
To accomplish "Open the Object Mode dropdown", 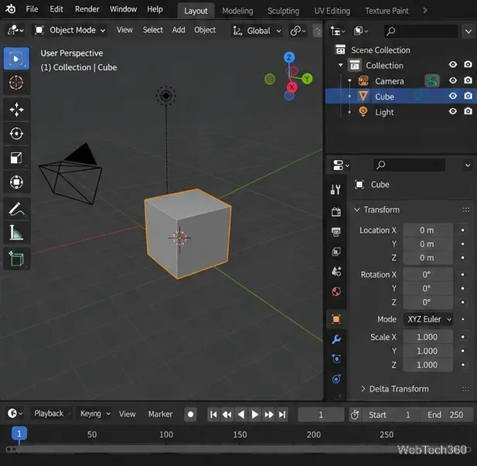I will coord(70,30).
